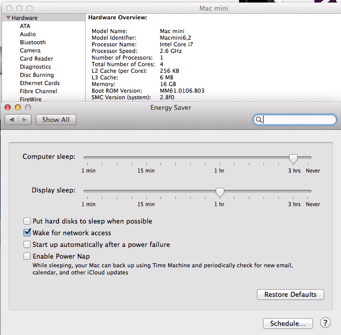Open Energy Saver help question mark
Screen dimensions: 341x335
coord(325,323)
